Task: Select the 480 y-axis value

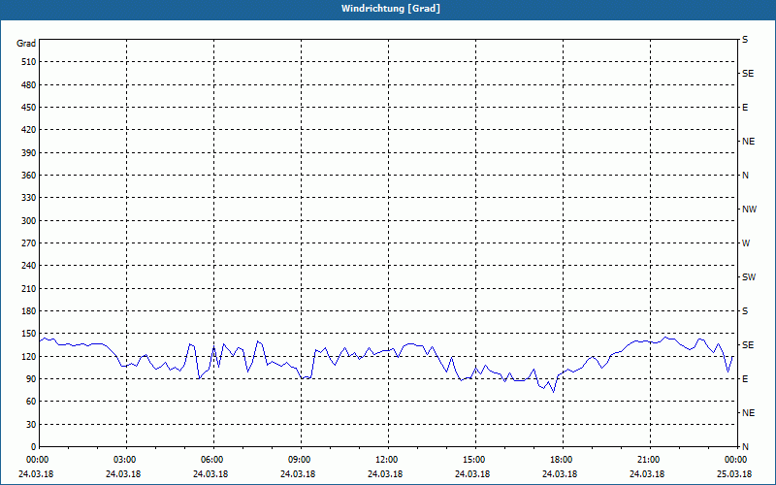Action: (x=29, y=84)
